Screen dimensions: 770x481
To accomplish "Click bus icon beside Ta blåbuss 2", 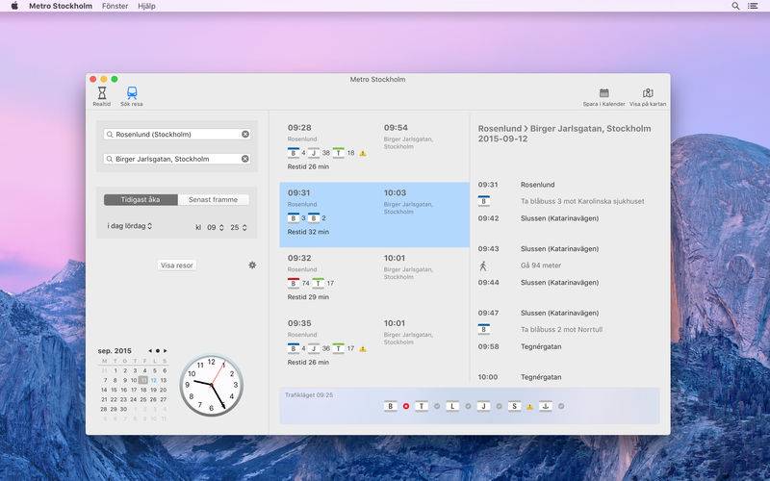I will click(484, 329).
